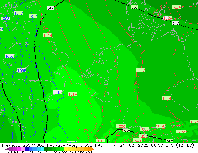The width and height of the screenshot is (198, 153).
Task: Click the 474 legend value
Action: coord(9,152)
